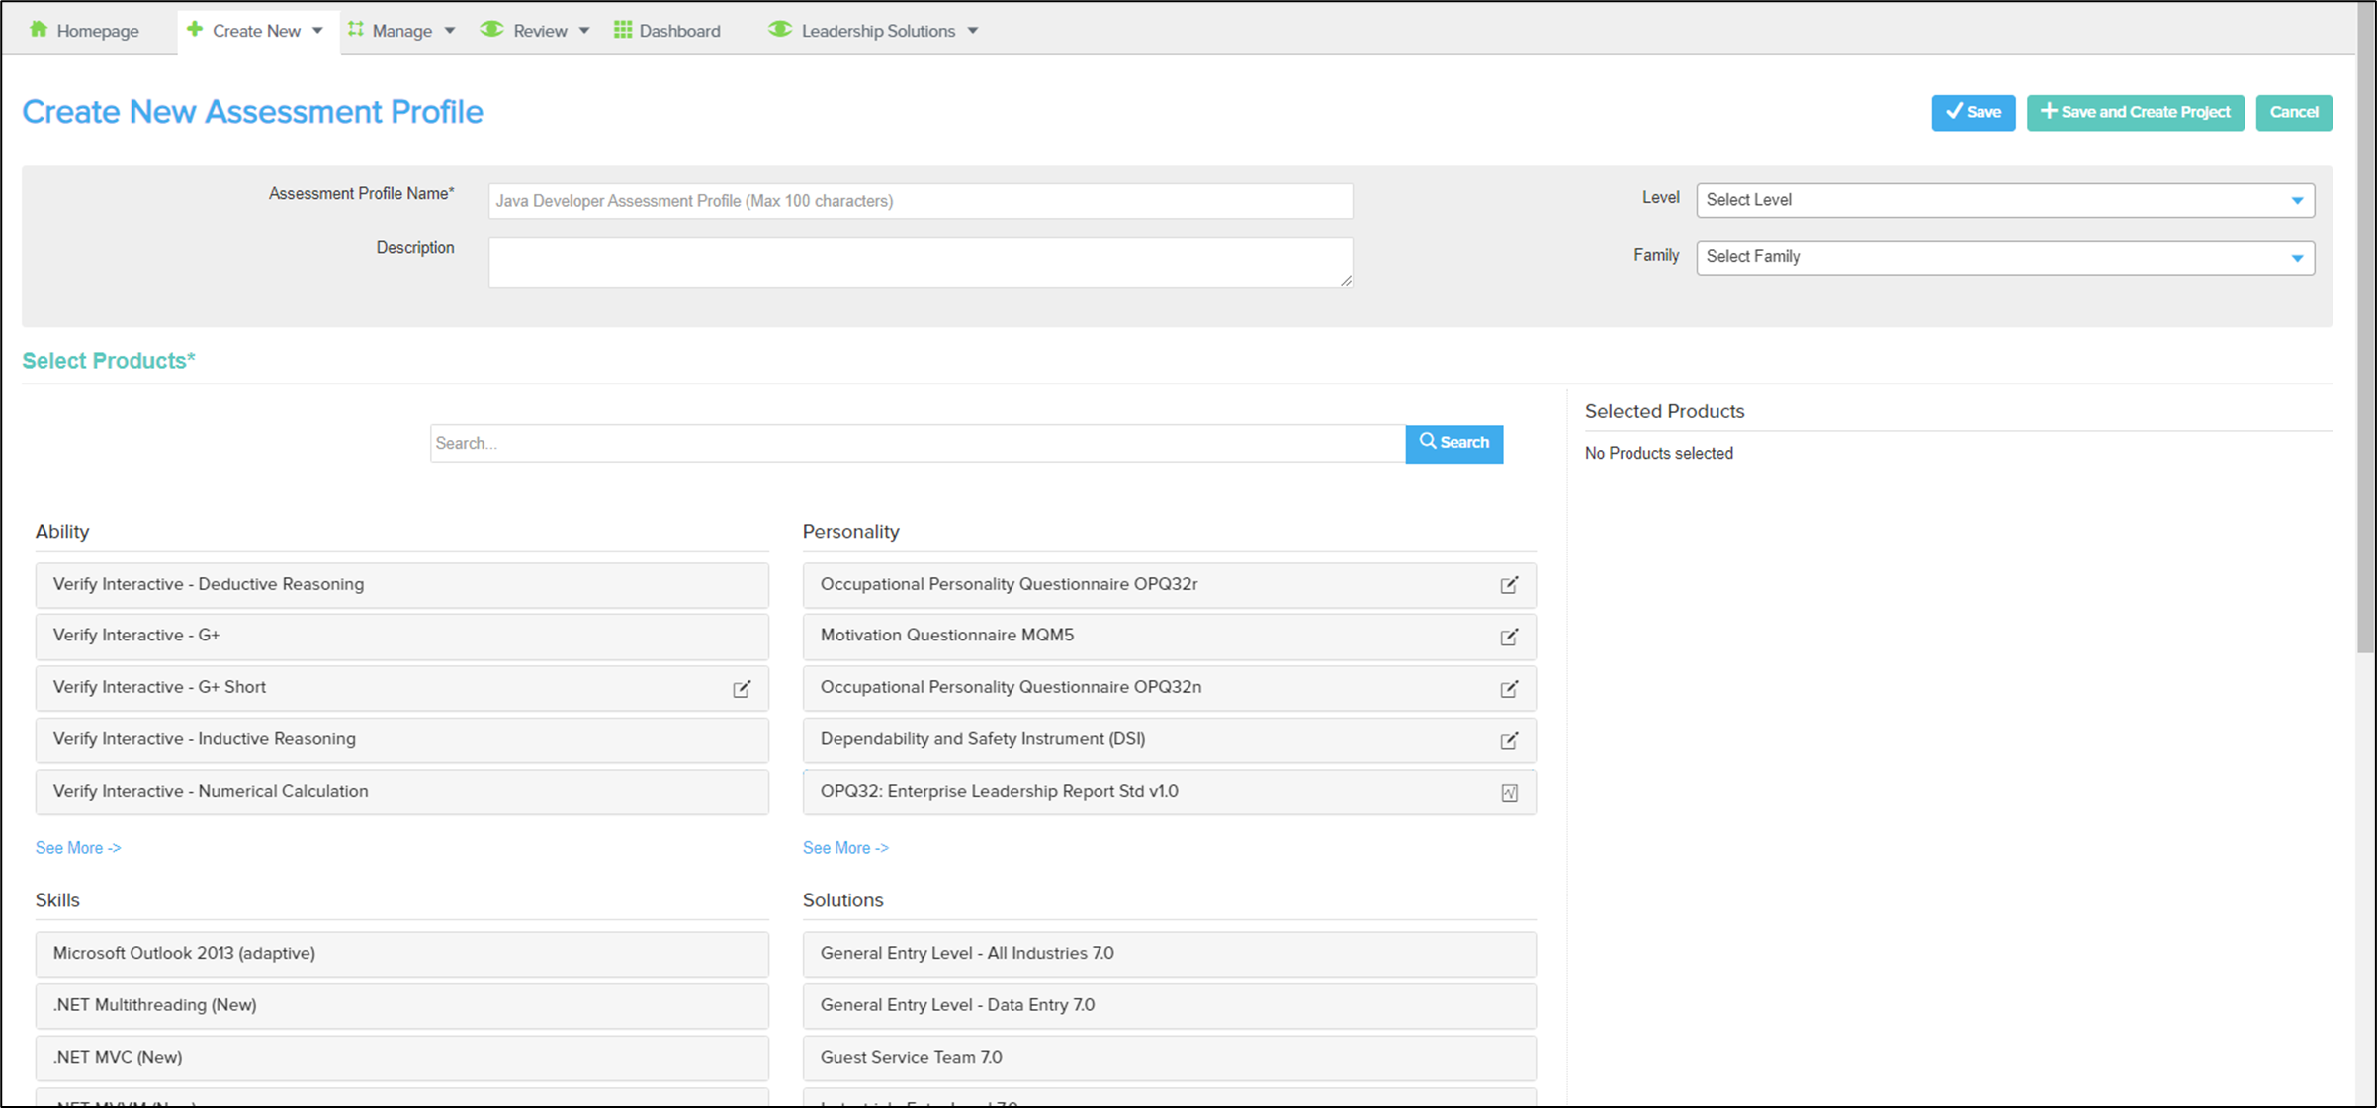Screen dimensions: 2377x1108
Task: Select Verify Interactive - Numerical Calculation
Action: point(402,792)
